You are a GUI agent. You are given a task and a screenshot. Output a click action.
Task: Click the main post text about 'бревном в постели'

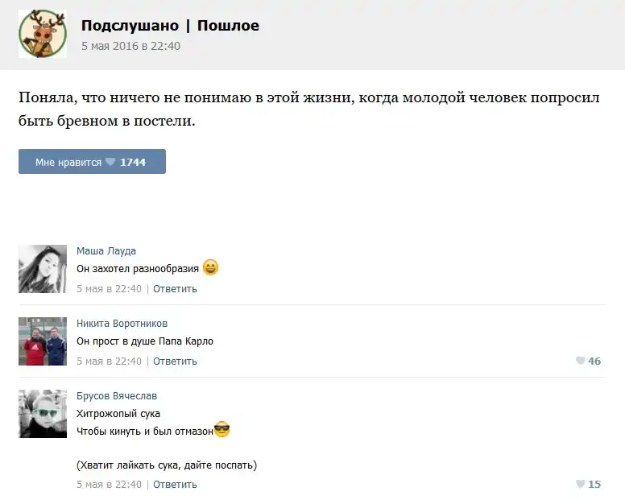[309, 110]
